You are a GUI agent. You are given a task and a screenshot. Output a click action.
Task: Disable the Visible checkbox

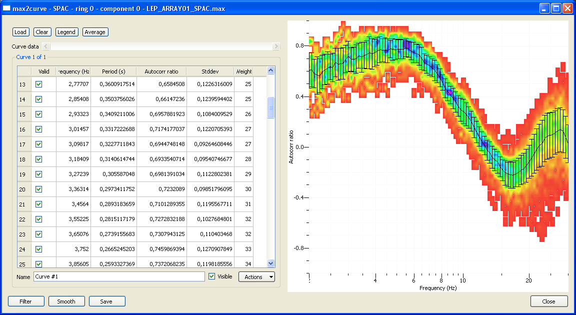(x=212, y=276)
